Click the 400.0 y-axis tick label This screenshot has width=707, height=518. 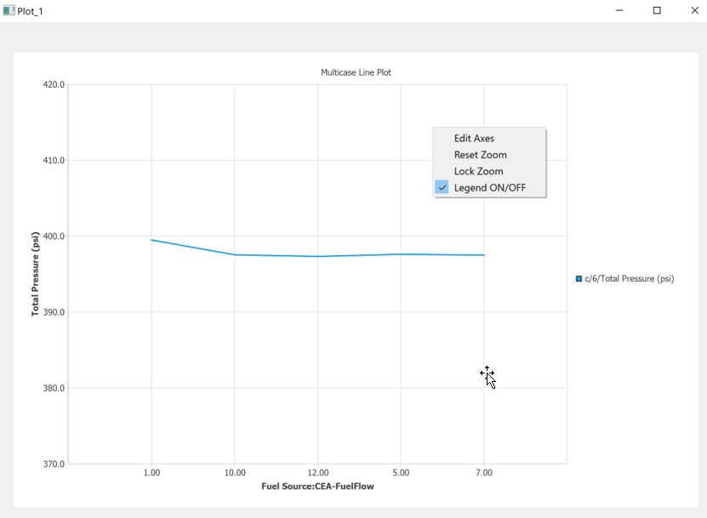click(53, 236)
